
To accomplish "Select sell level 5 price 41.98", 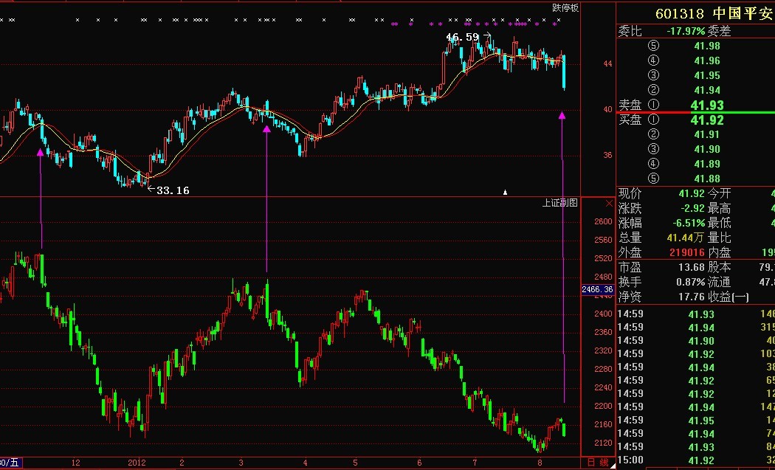I will coord(706,46).
